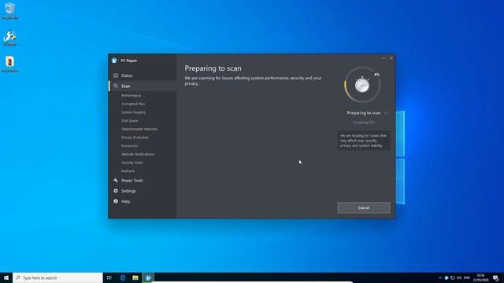Click the Preparing to scan heading

click(213, 68)
